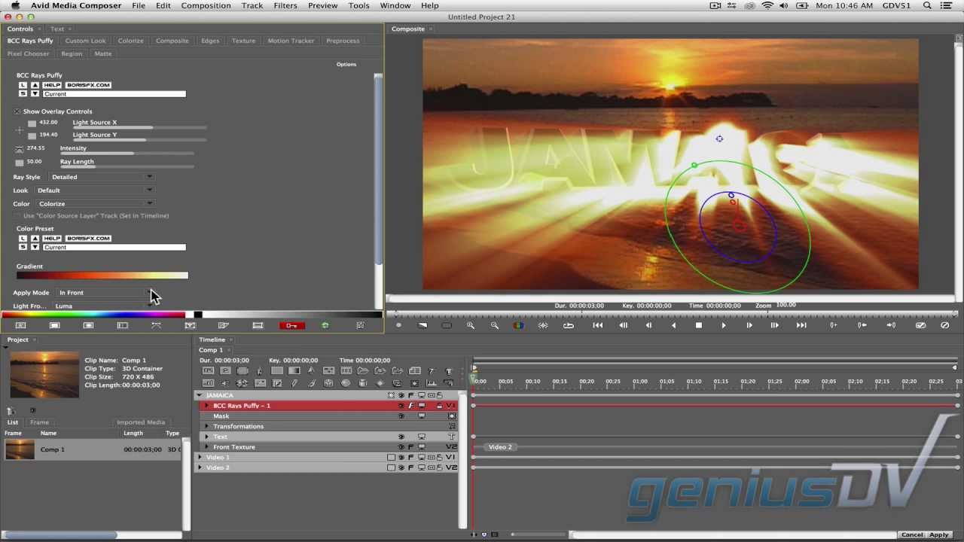Go to the start of the composition
Screen dimensions: 964x542
point(597,325)
